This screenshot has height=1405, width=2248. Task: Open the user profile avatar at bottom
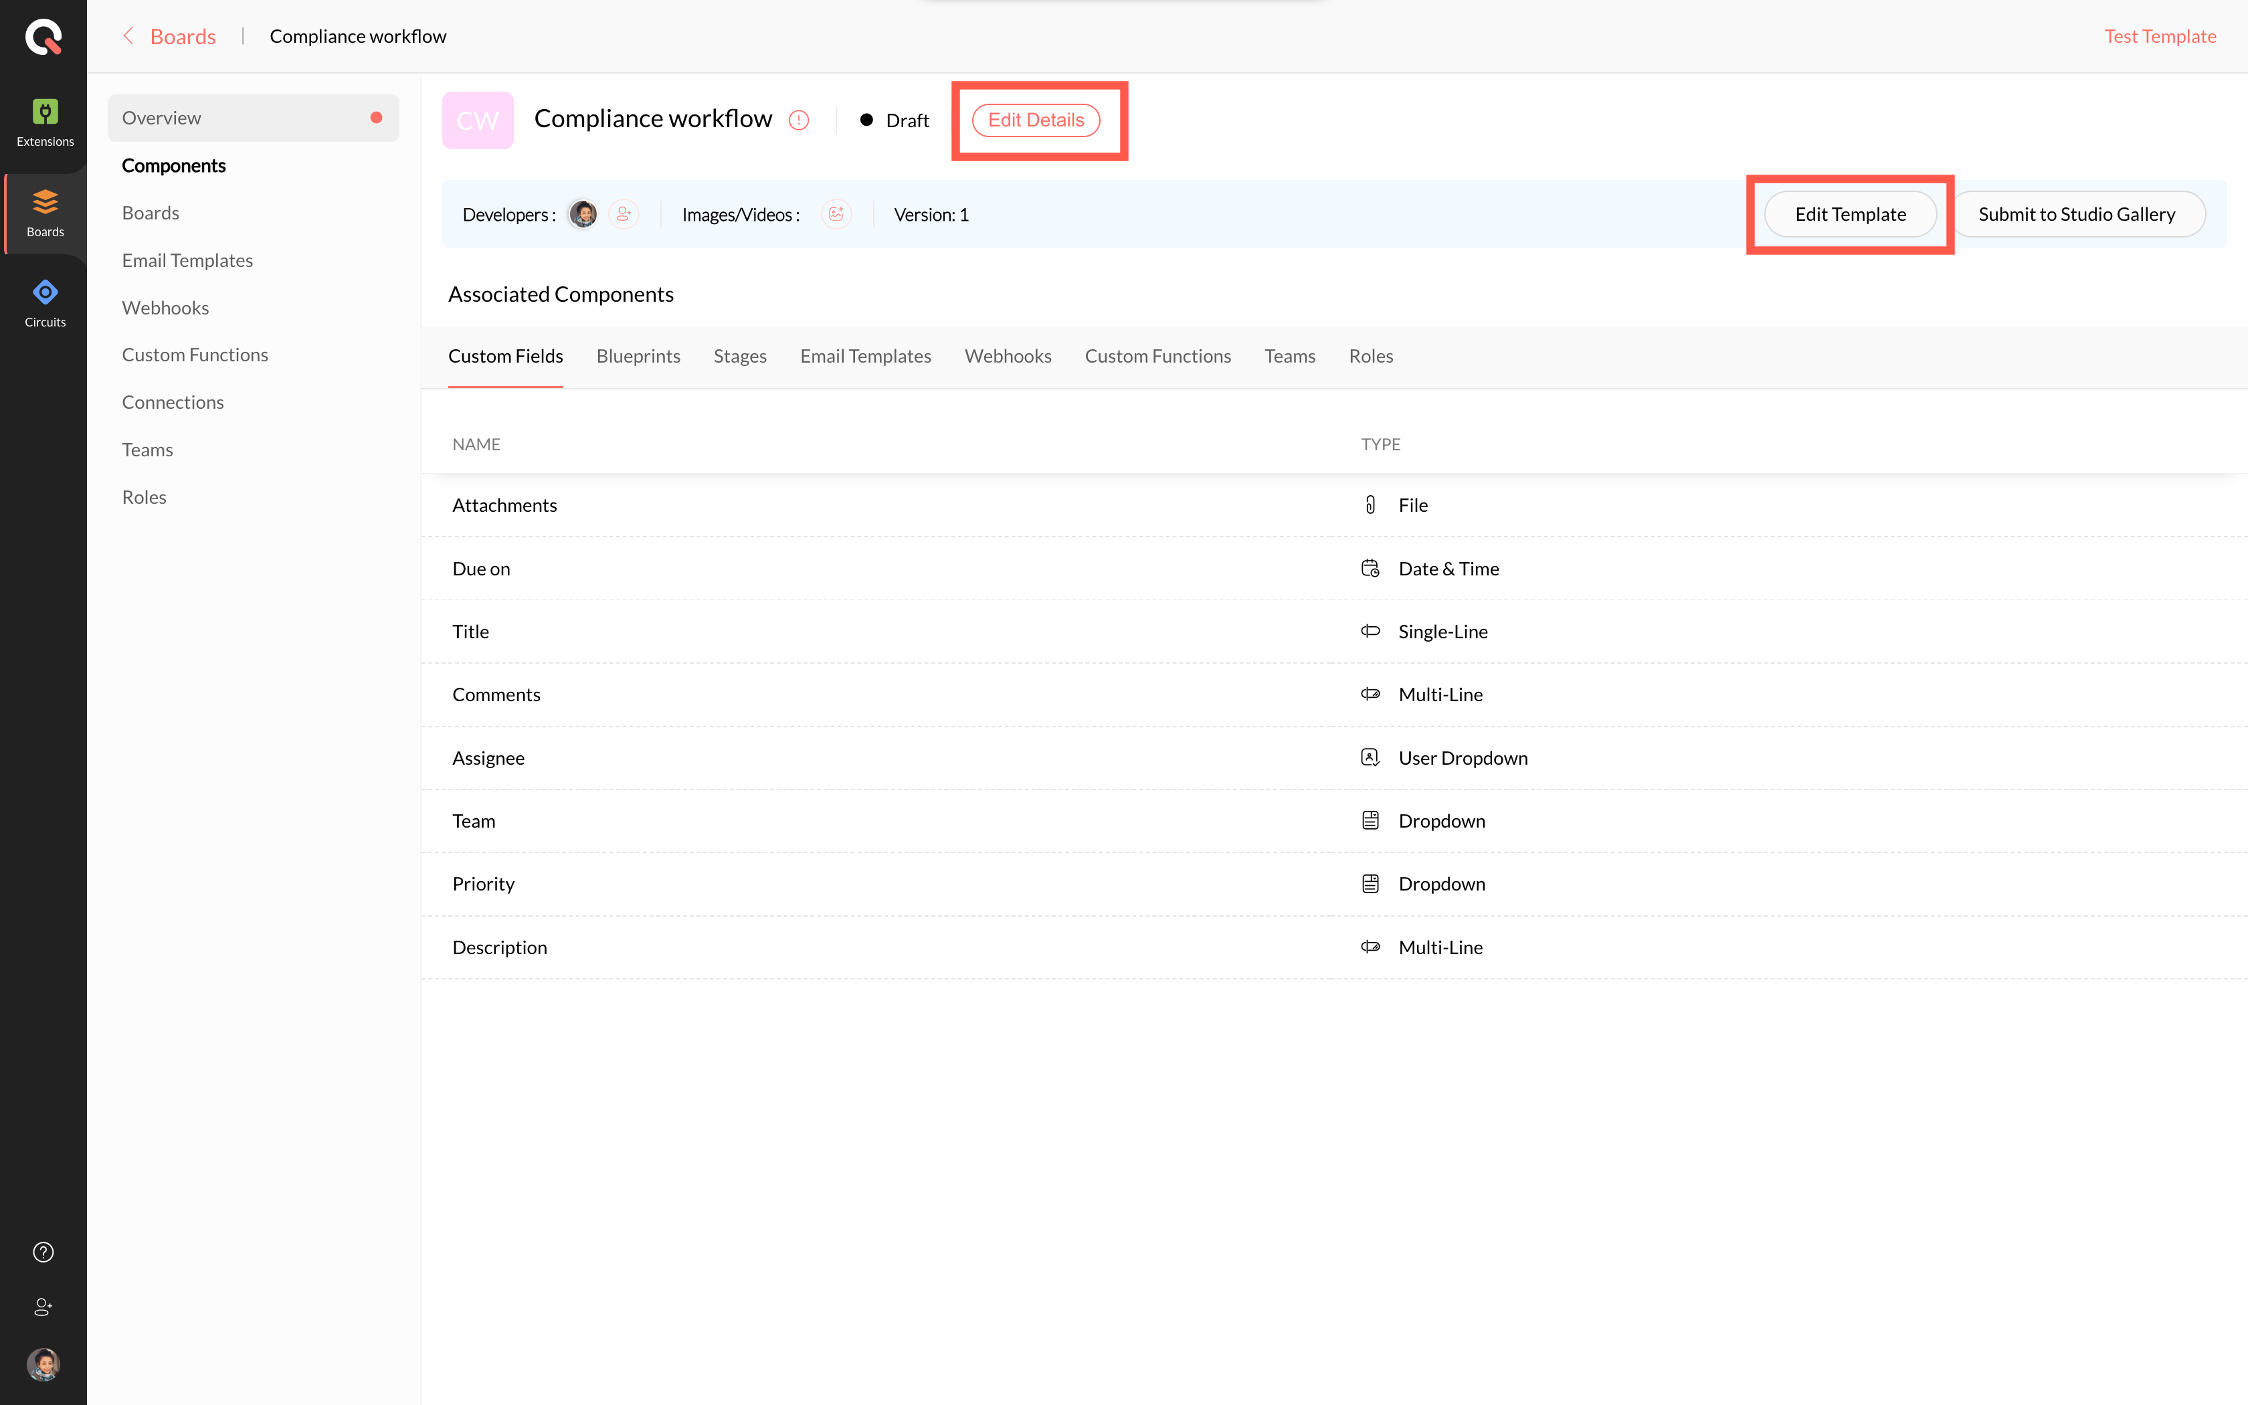pos(43,1364)
